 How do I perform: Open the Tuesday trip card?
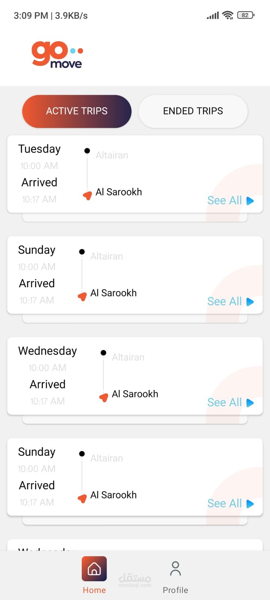(x=135, y=174)
